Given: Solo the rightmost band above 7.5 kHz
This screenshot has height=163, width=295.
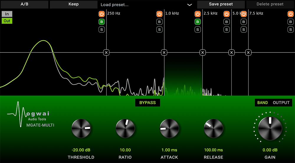Looking at the screenshot, I should [291, 29].
